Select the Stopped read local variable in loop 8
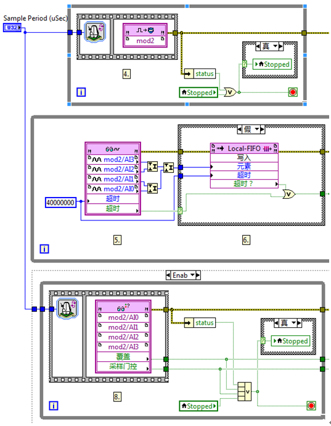 (x=198, y=406)
